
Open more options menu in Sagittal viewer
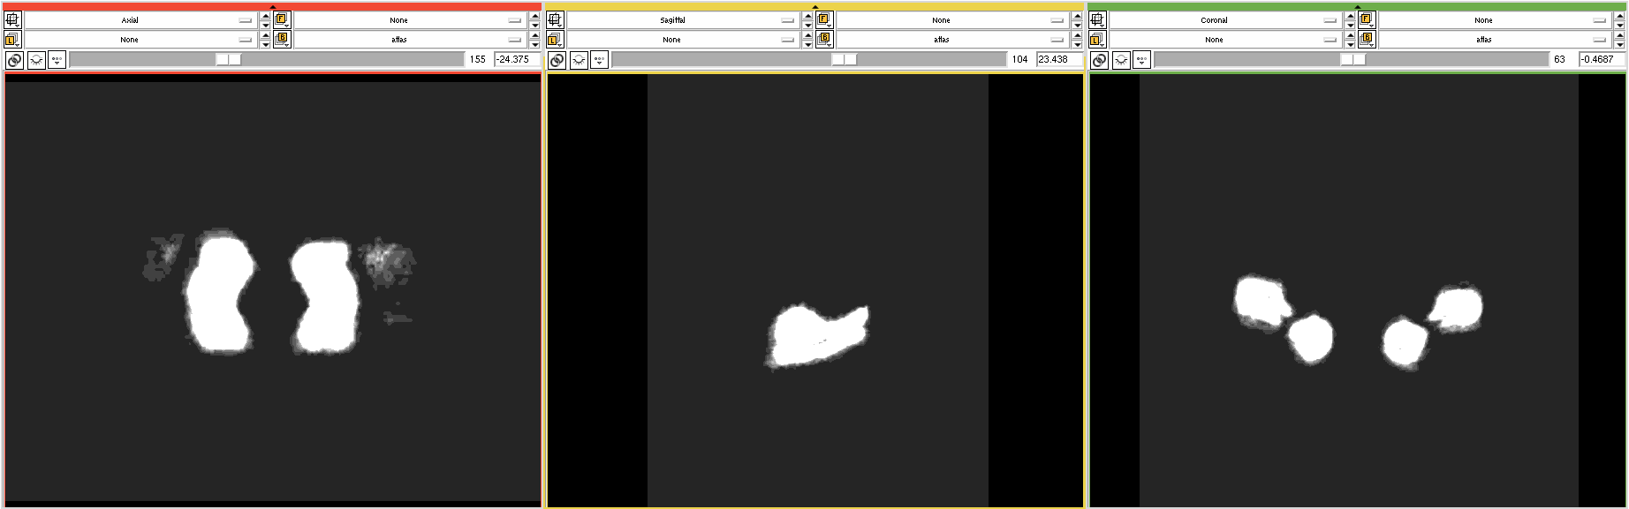pos(600,60)
